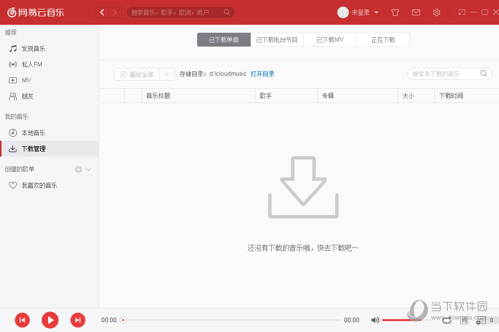Viewport: 499px width, 332px height.
Task: Click the search downloads input field
Action: [444, 73]
